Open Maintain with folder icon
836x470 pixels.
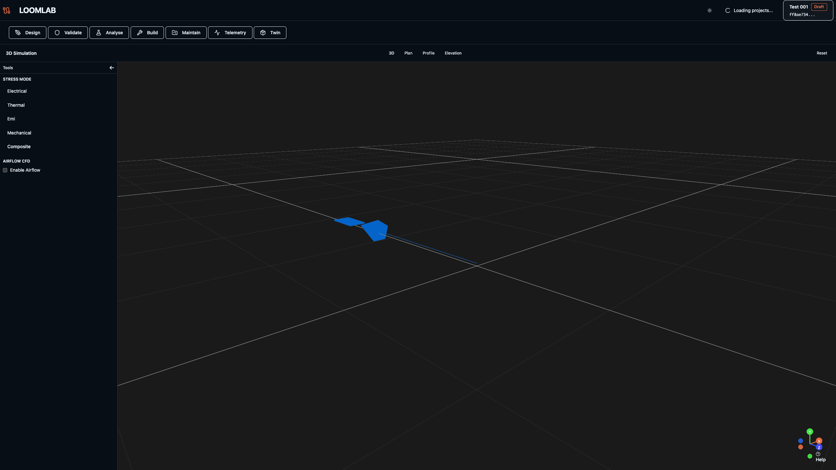tap(175, 33)
